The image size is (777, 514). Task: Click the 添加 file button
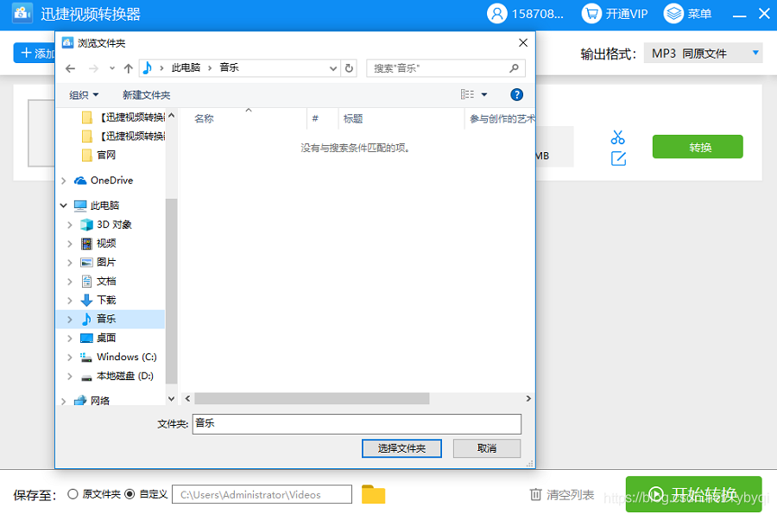35,53
